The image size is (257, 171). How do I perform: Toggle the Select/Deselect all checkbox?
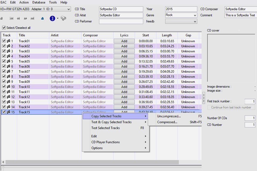click(4, 28)
